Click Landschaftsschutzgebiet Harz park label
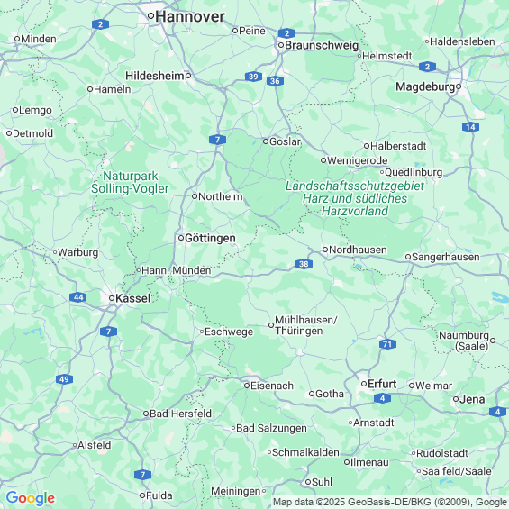Screen dimensions: 509x509 pyautogui.click(x=355, y=198)
